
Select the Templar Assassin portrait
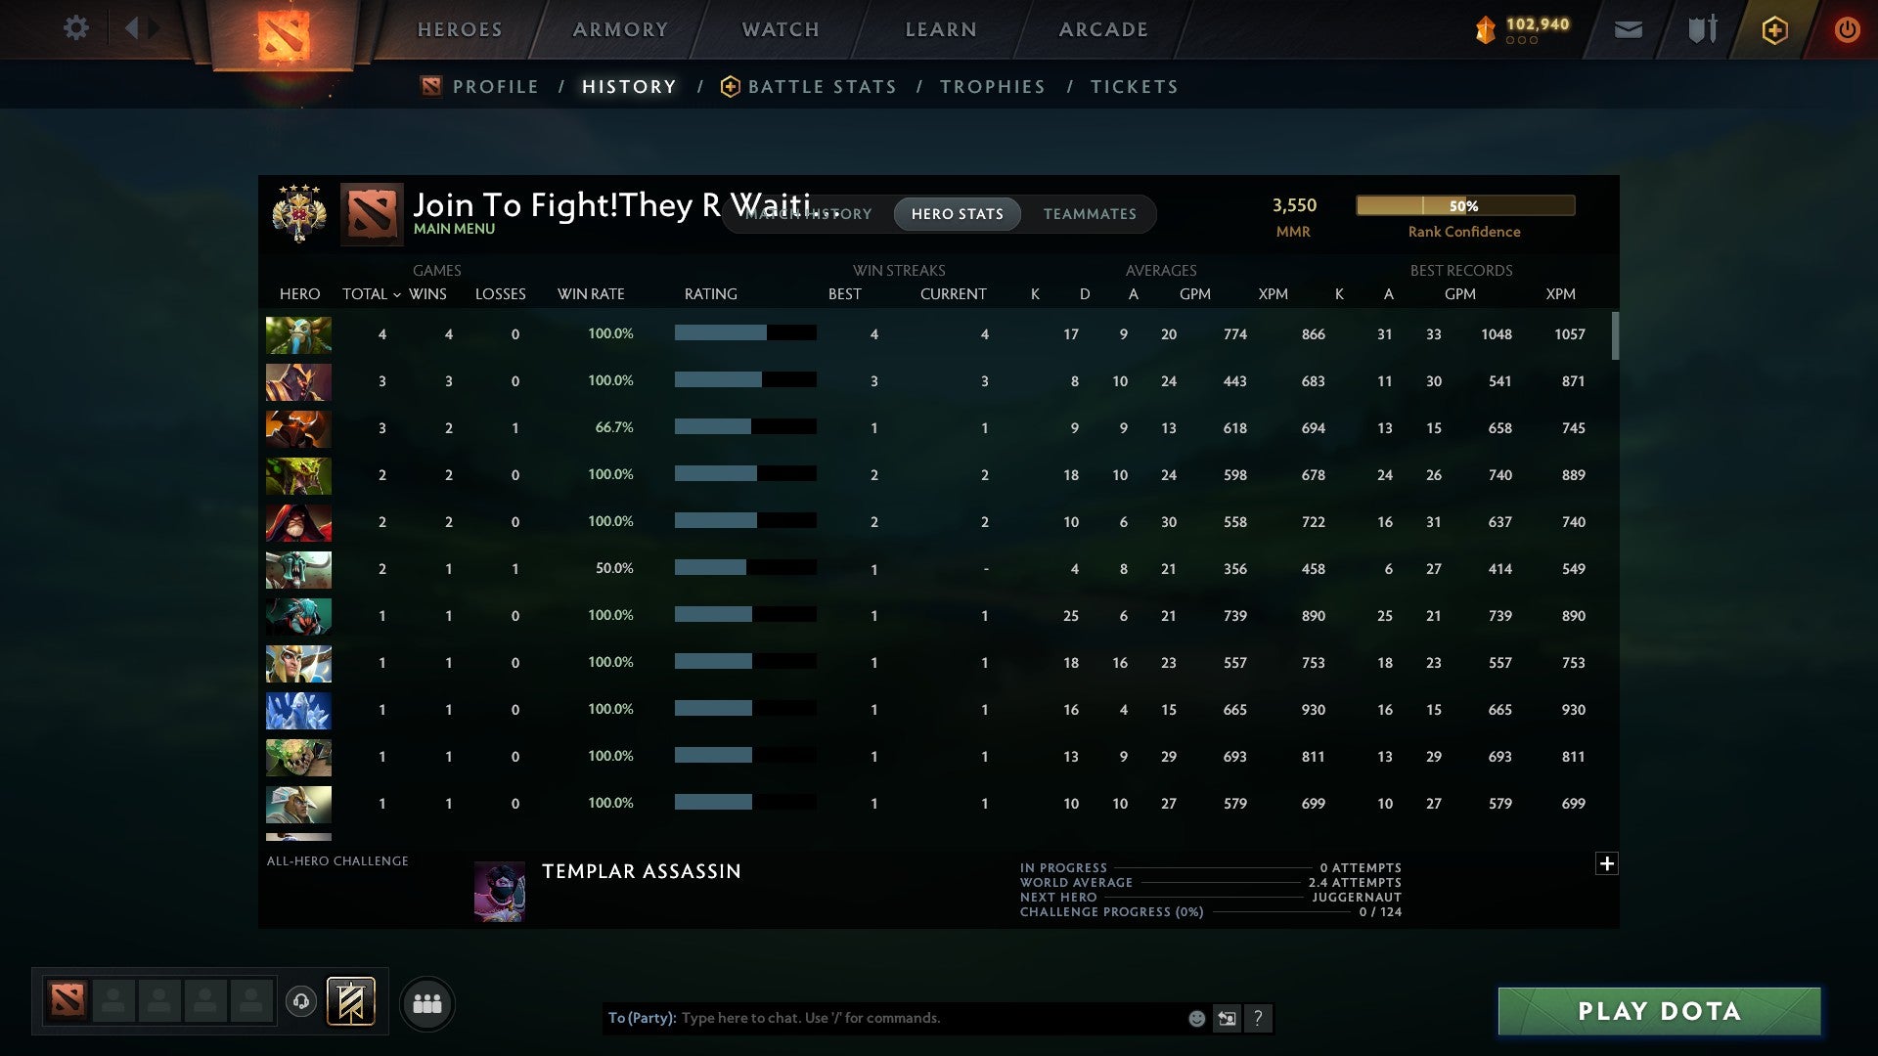499,891
